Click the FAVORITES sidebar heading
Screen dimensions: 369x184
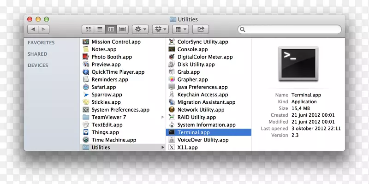click(41, 42)
